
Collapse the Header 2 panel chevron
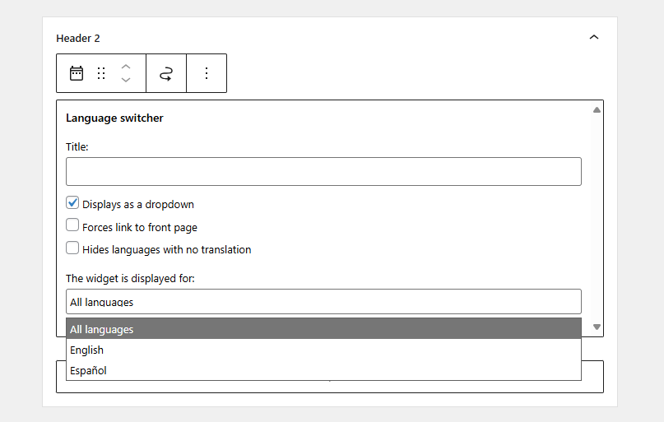coord(594,38)
